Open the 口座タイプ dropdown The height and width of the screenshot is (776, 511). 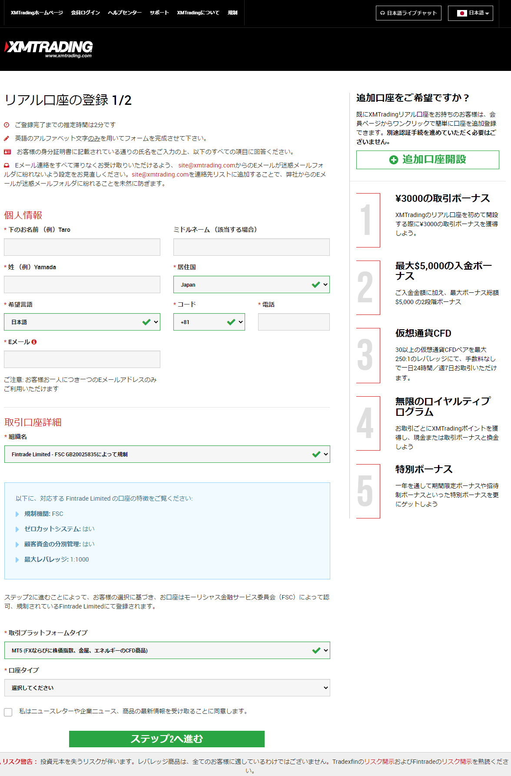167,688
